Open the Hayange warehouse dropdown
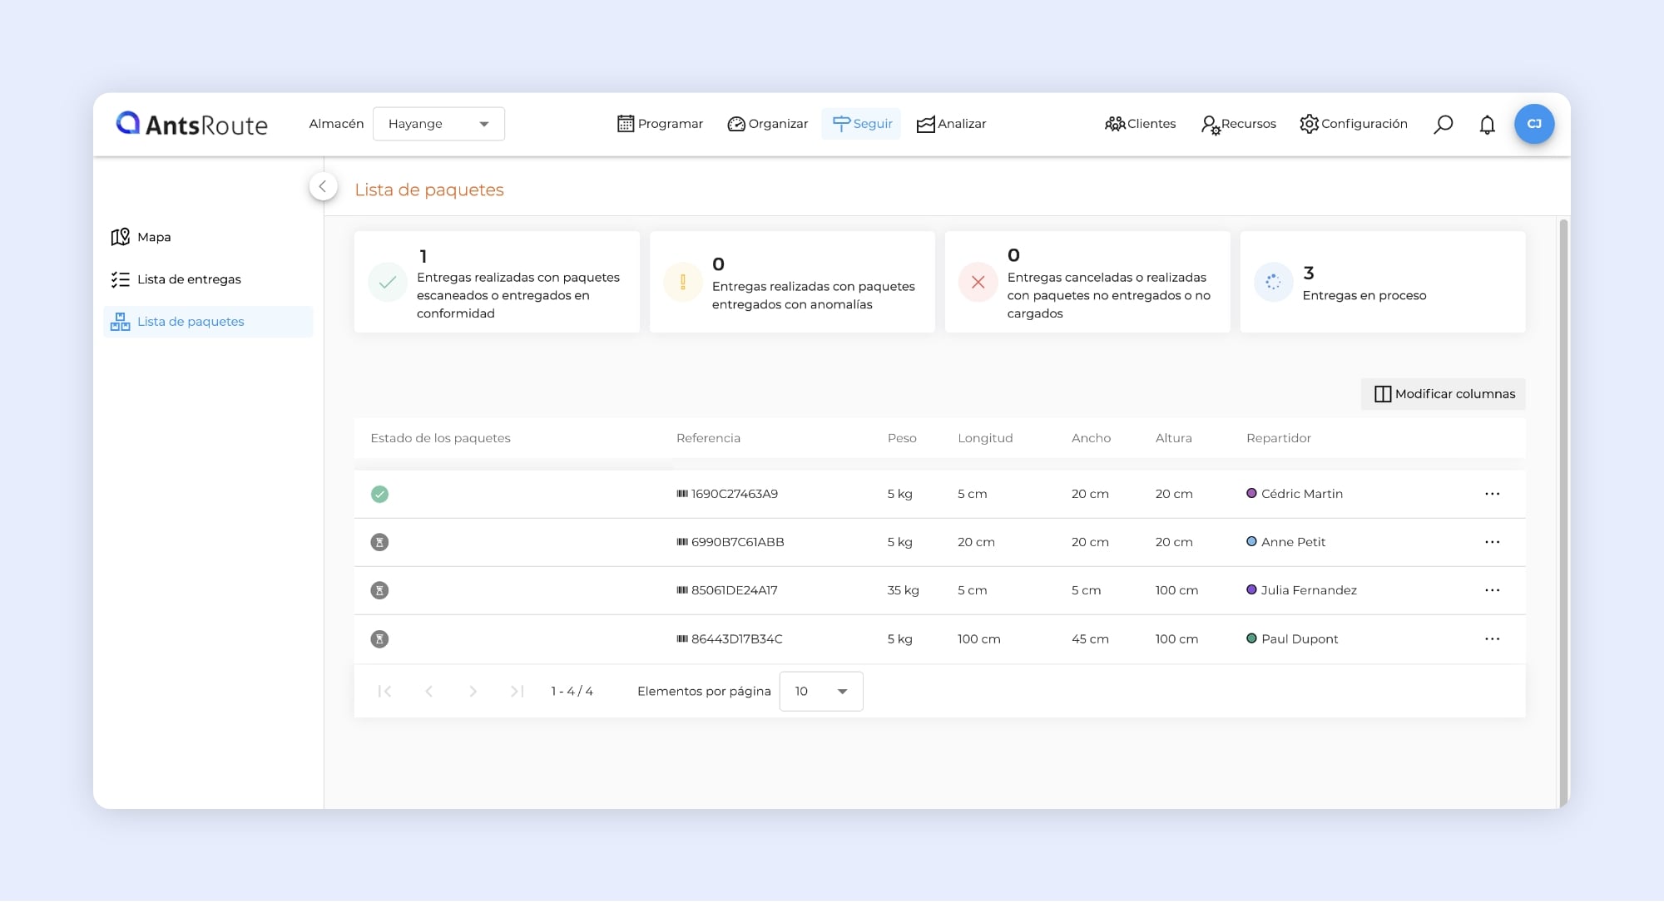Screen dimensions: 1664x902 pyautogui.click(x=438, y=124)
